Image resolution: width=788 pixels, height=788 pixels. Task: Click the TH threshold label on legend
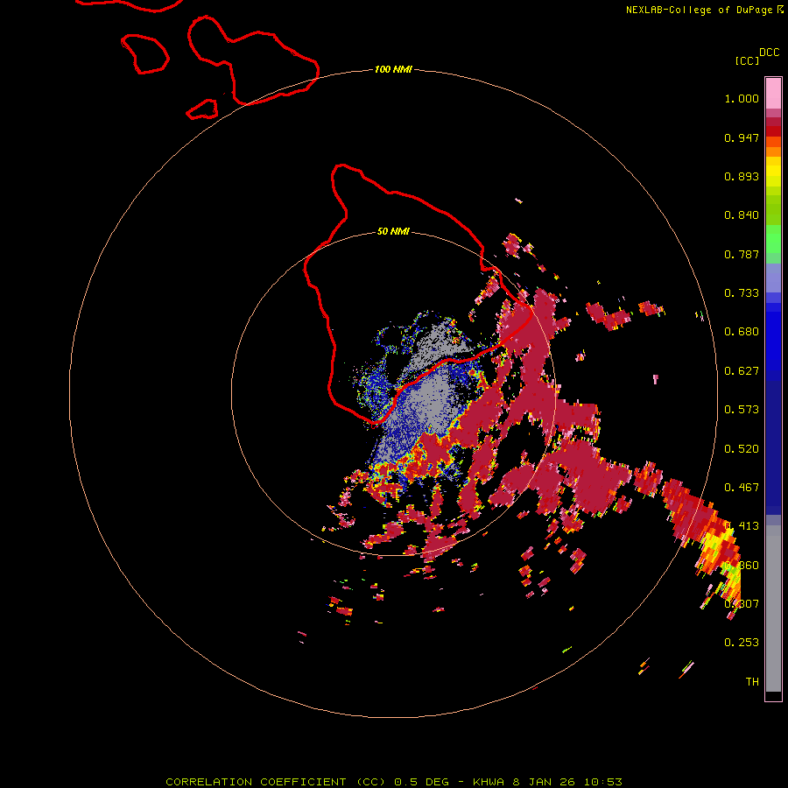pos(752,681)
